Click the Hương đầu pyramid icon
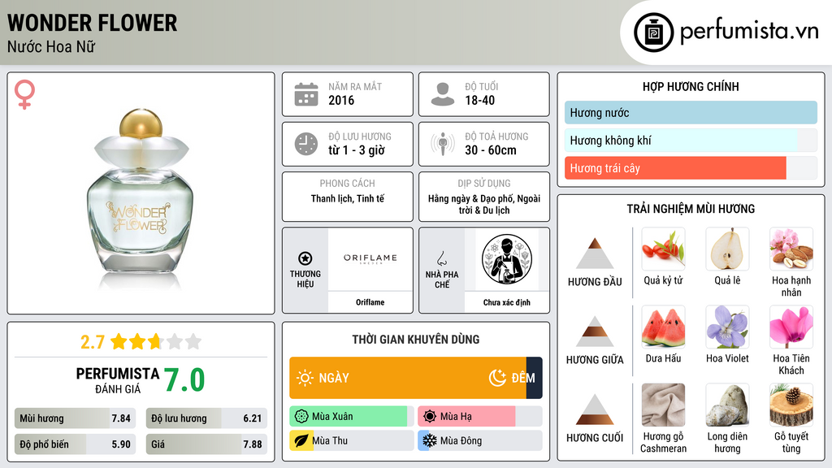Image resolution: width=832 pixels, height=468 pixels. [595, 253]
